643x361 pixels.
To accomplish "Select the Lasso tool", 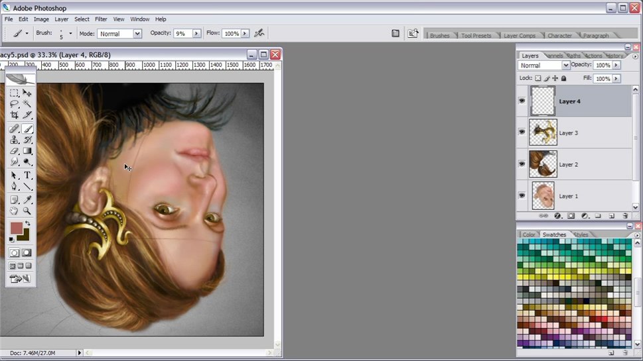I will (x=14, y=104).
